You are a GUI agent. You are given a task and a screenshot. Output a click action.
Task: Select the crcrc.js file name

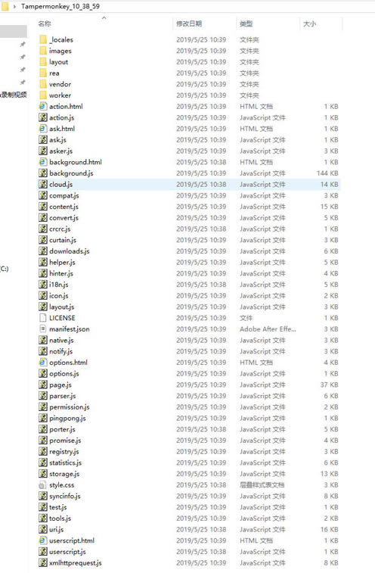point(60,229)
